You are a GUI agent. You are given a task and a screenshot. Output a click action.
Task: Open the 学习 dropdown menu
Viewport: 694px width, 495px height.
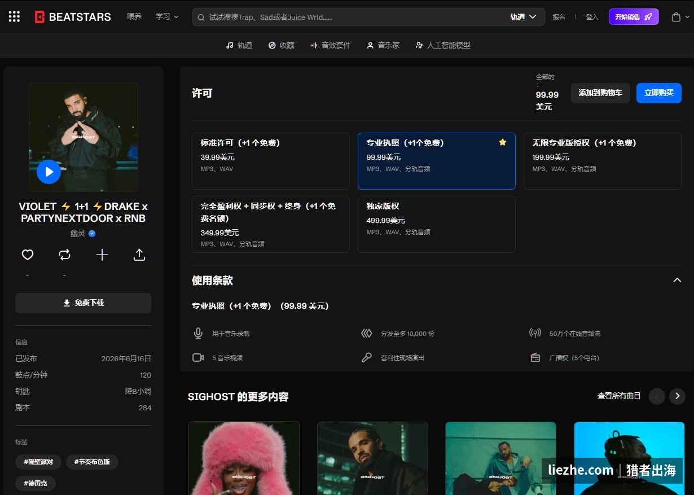point(167,17)
